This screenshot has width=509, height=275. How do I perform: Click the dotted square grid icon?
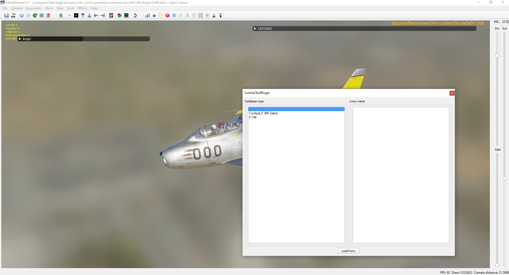(194, 15)
